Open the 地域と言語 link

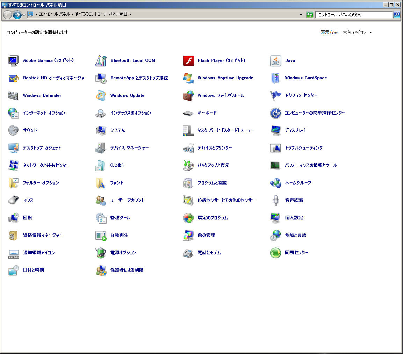296,235
